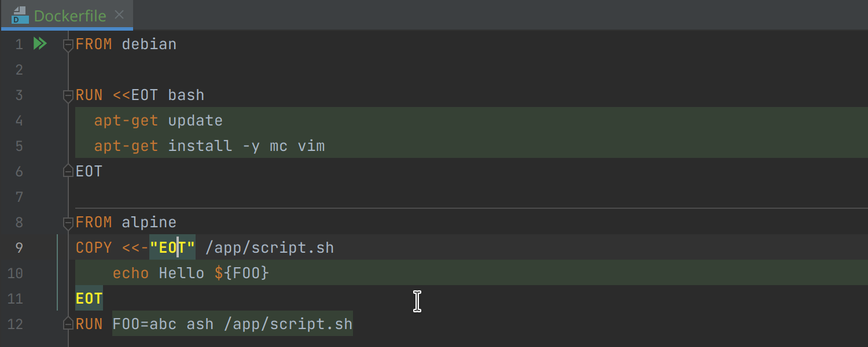Collapse the RUN heredoc block on line 3
This screenshot has height=347, width=868.
tap(68, 95)
